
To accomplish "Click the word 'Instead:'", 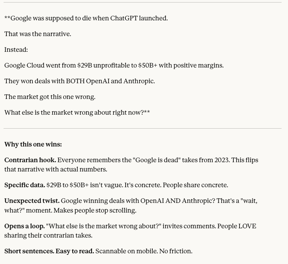I will click(16, 50).
